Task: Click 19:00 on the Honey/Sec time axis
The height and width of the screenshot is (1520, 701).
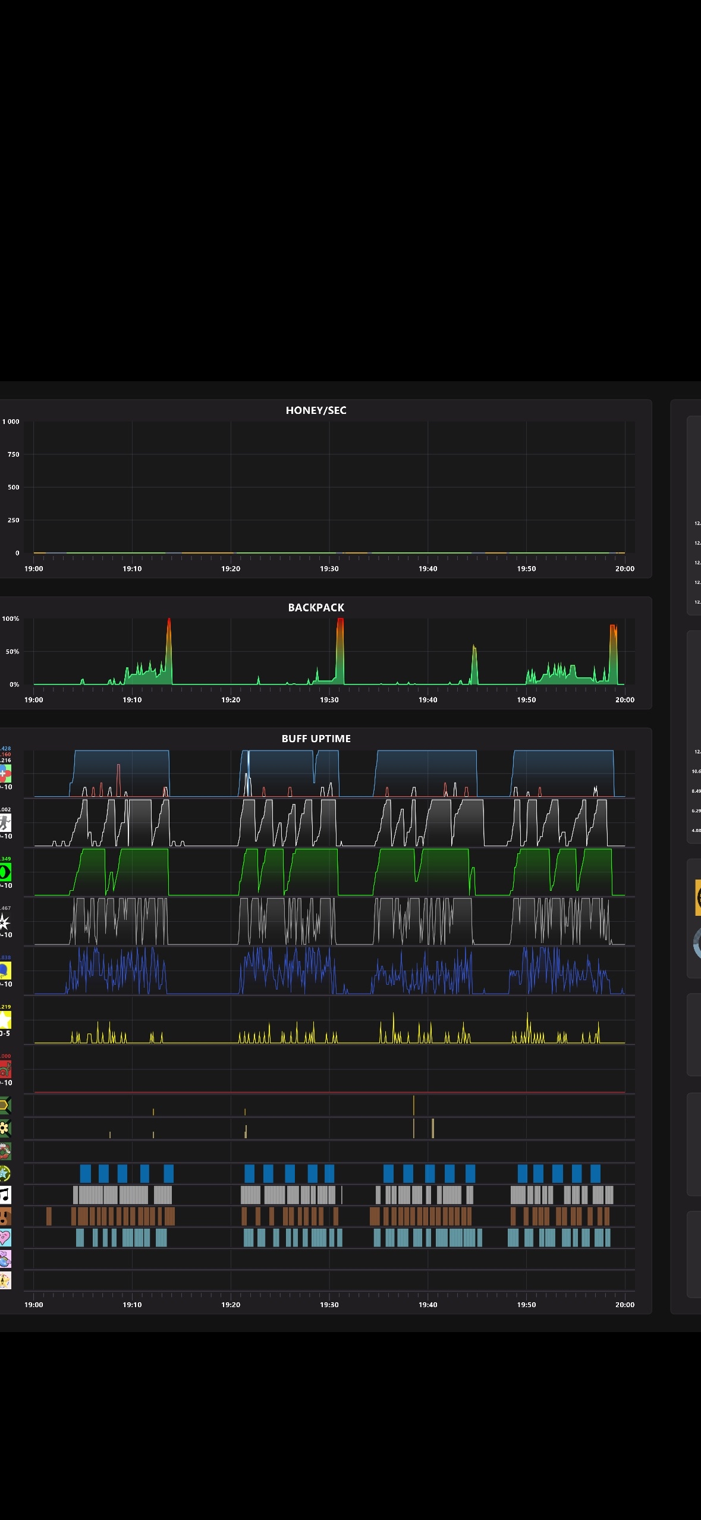Action: point(33,569)
